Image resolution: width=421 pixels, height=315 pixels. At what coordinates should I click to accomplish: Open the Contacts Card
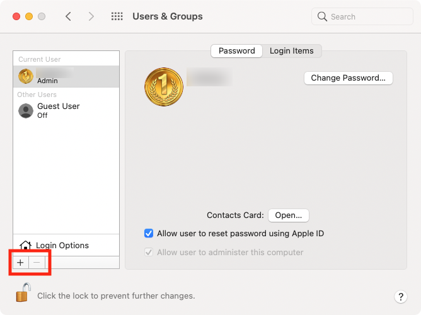coord(289,215)
